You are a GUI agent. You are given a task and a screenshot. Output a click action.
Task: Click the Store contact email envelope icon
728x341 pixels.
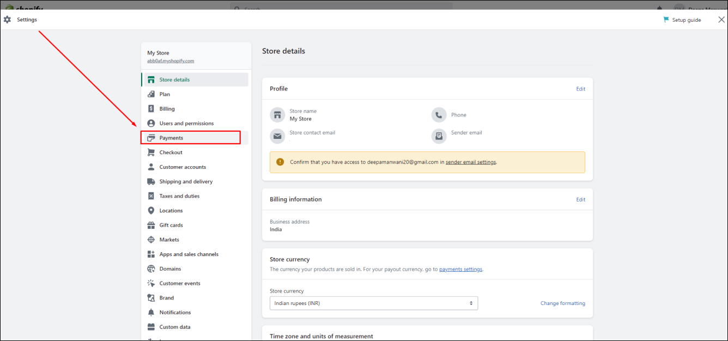277,136
